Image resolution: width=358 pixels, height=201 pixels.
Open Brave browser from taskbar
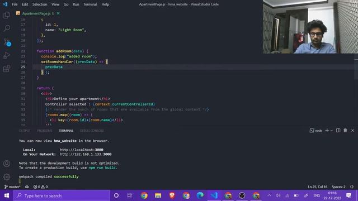tap(172, 195)
